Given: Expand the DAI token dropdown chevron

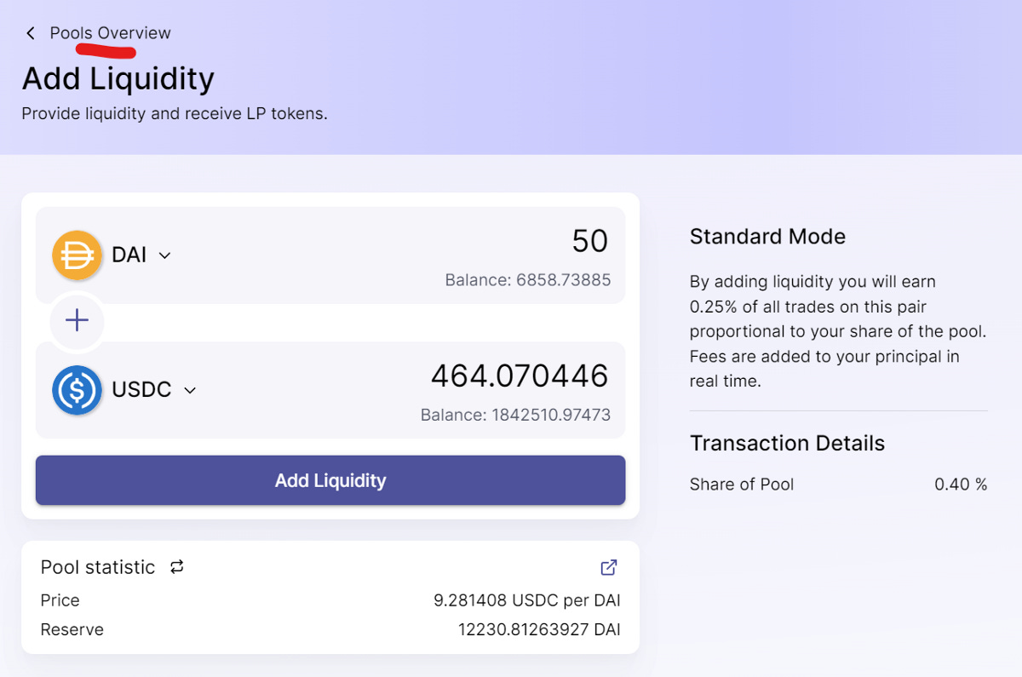Looking at the screenshot, I should pyautogui.click(x=165, y=255).
